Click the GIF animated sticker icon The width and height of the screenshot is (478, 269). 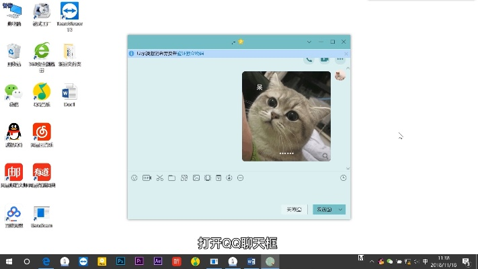pyautogui.click(x=147, y=178)
